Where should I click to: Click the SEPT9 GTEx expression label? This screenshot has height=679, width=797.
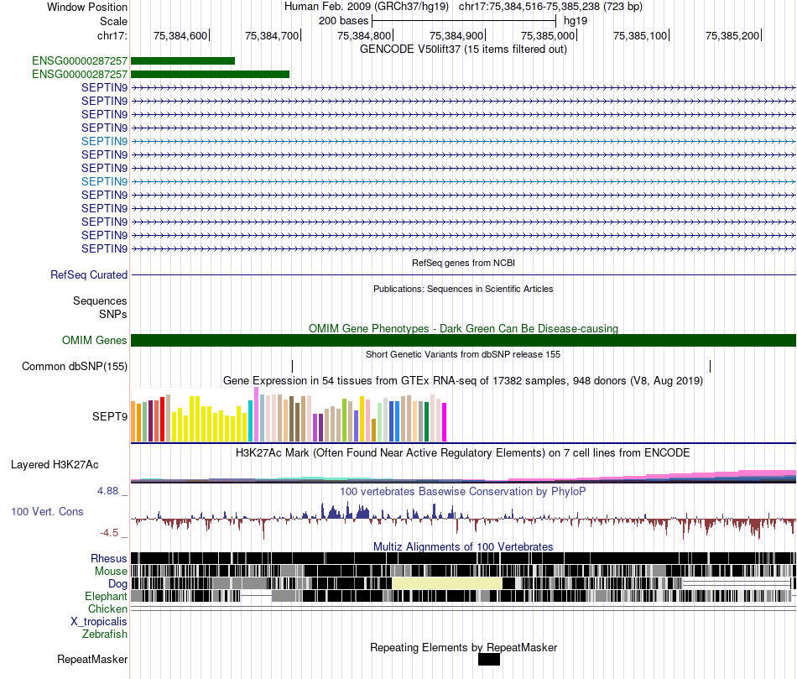tap(110, 416)
